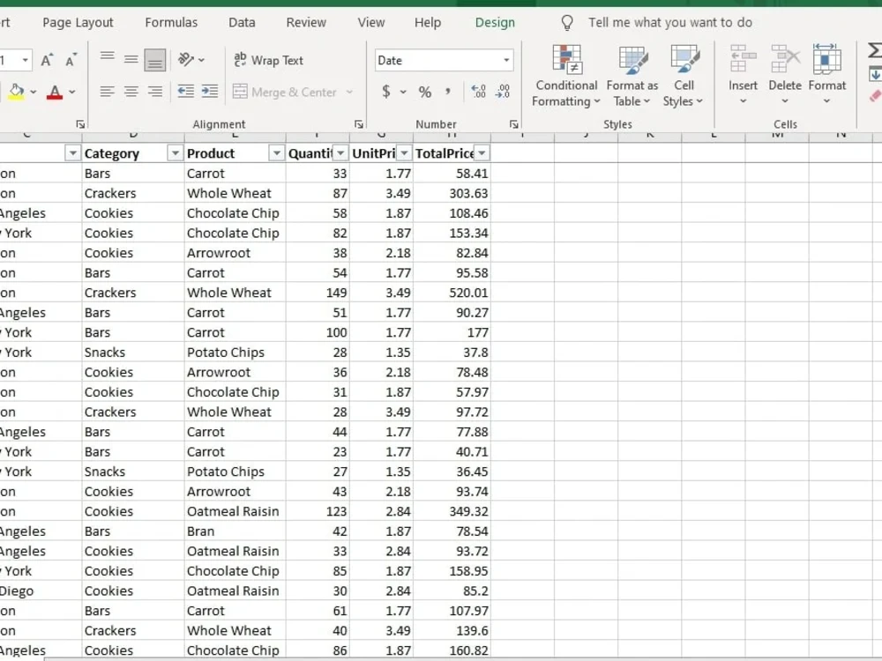The image size is (882, 661).
Task: Select cell with value 520.01
Action: 452,293
